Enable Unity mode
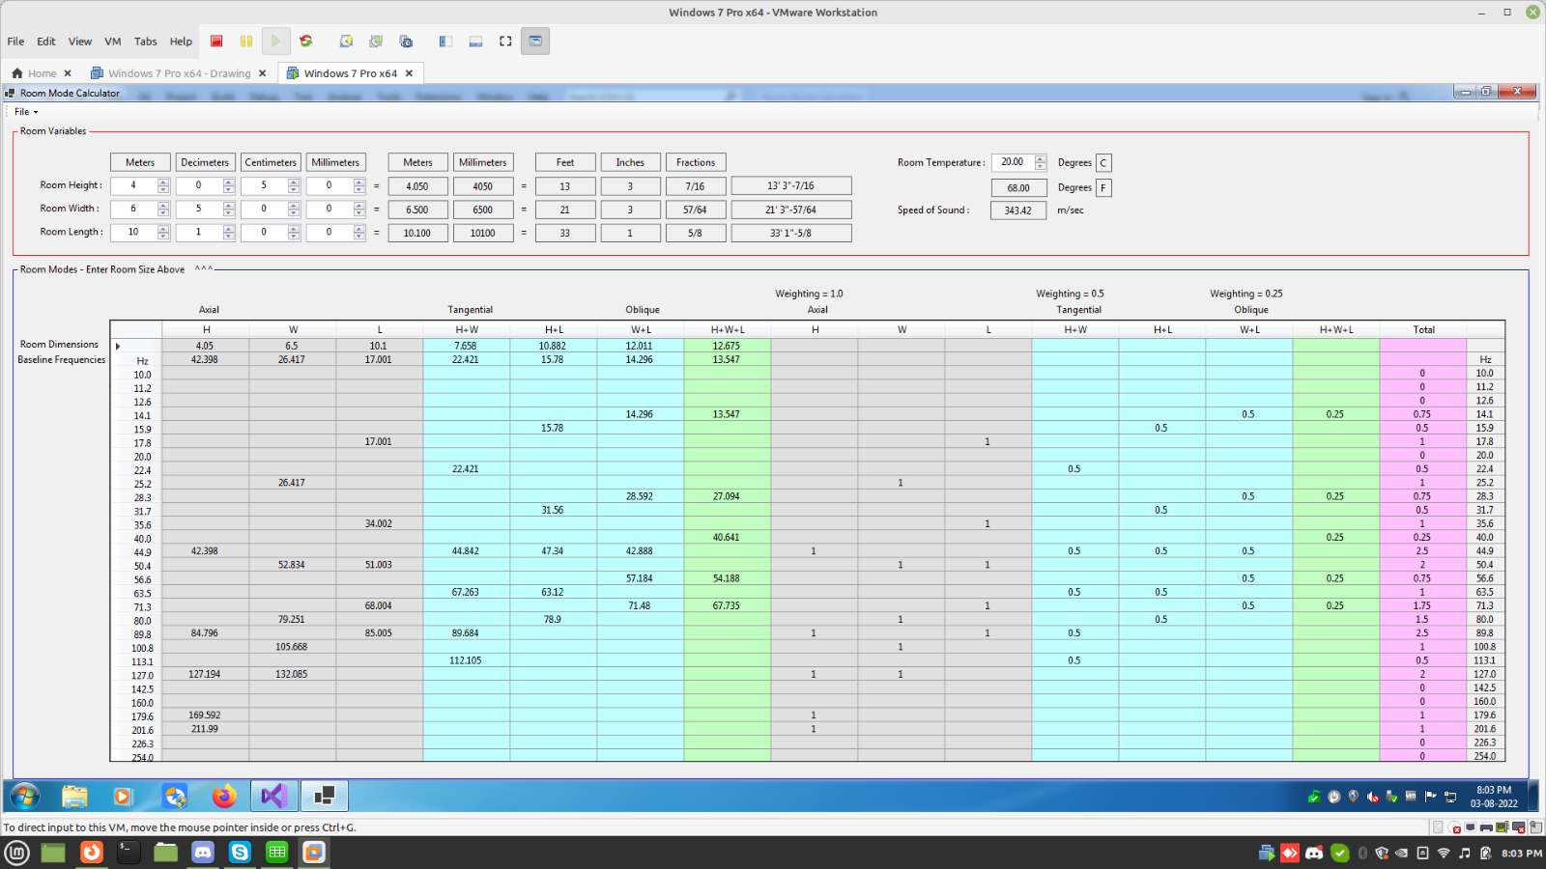1546x869 pixels. pos(535,42)
